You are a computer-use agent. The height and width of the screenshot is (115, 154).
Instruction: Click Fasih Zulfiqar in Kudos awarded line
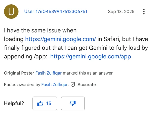[x=55, y=85]
